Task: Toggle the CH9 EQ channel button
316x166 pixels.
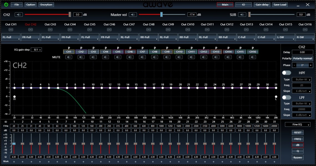Action: [x=167, y=52]
